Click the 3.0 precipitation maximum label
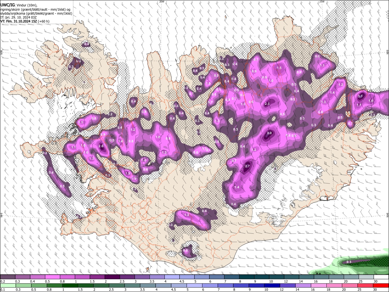This screenshot has width=389, height=292. point(269,133)
